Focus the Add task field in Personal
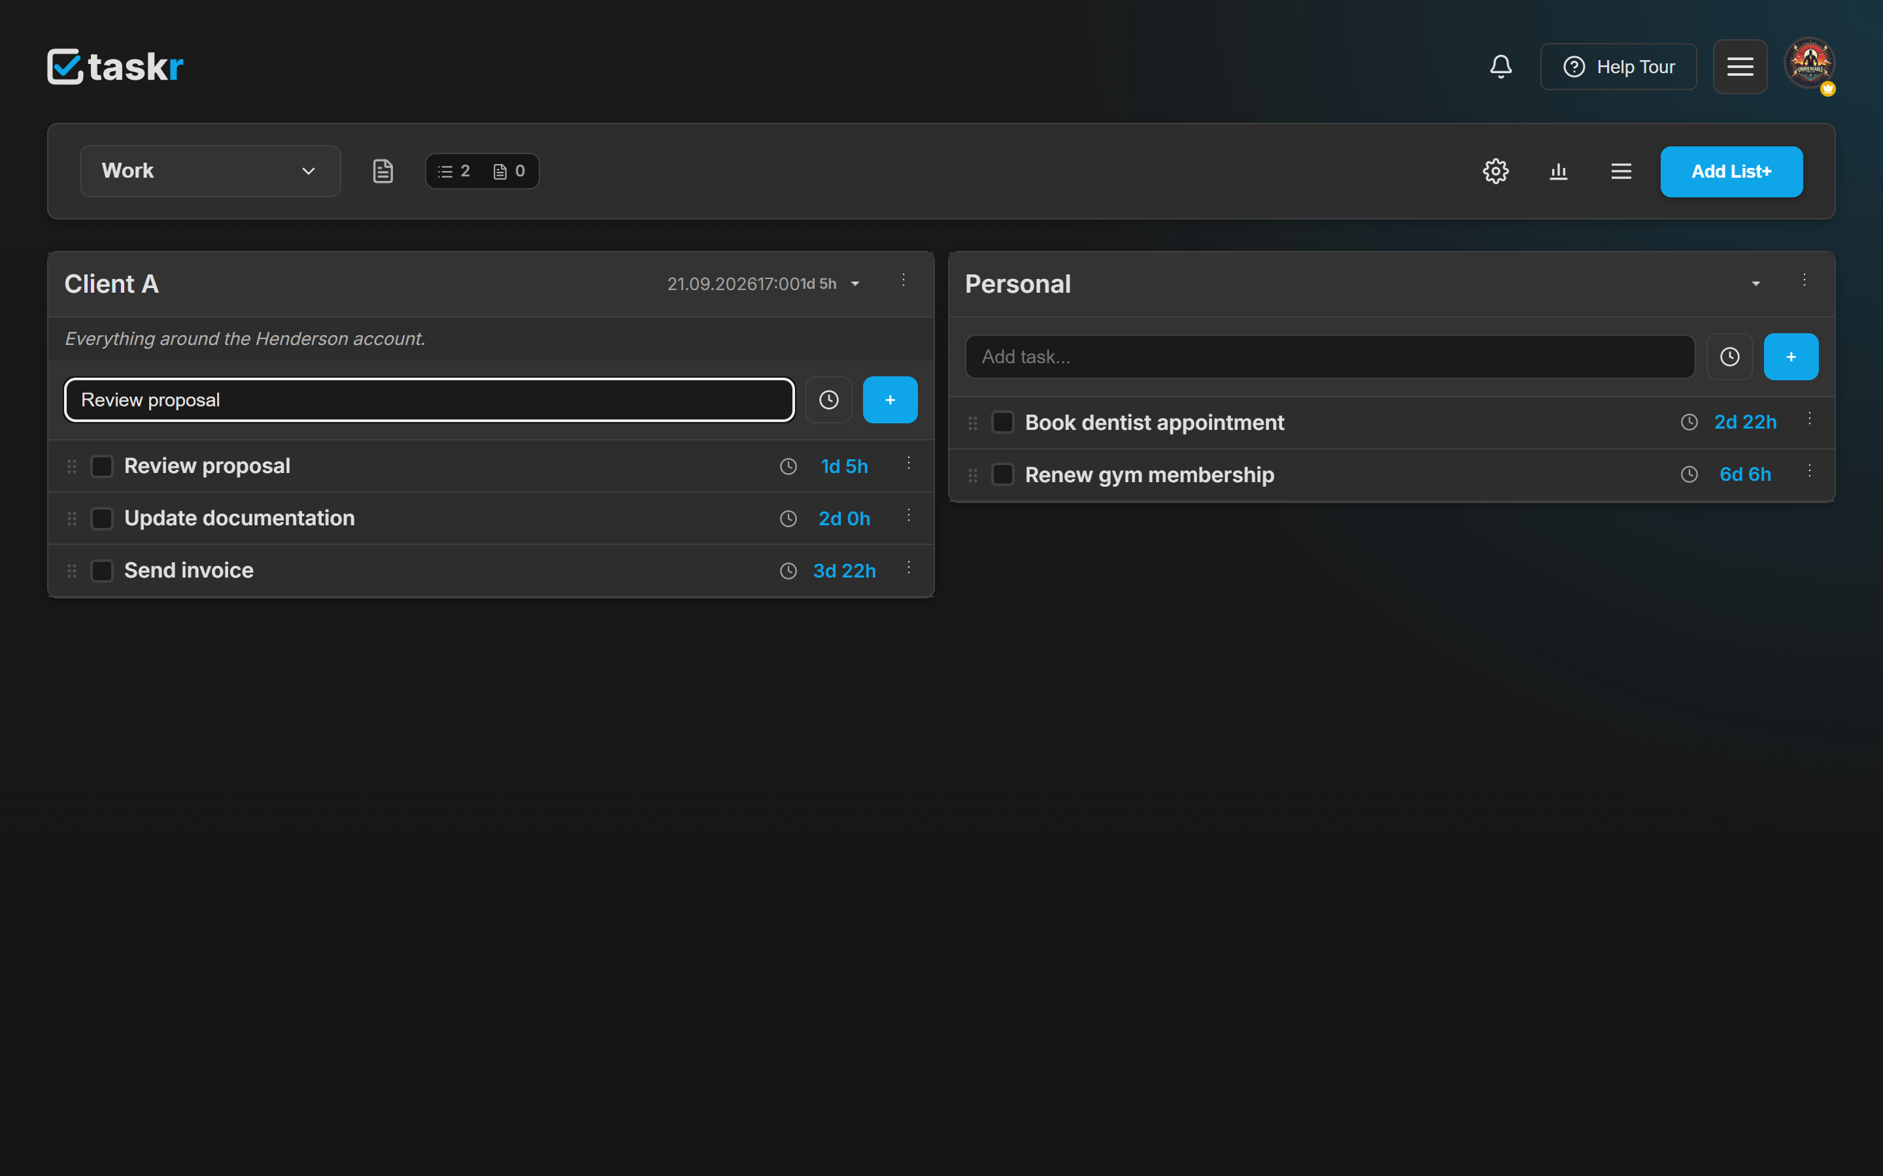1883x1176 pixels. [x=1330, y=357]
